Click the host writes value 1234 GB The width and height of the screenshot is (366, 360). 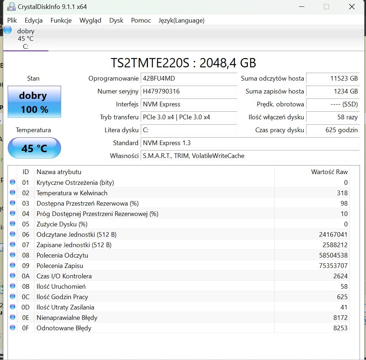point(333,91)
